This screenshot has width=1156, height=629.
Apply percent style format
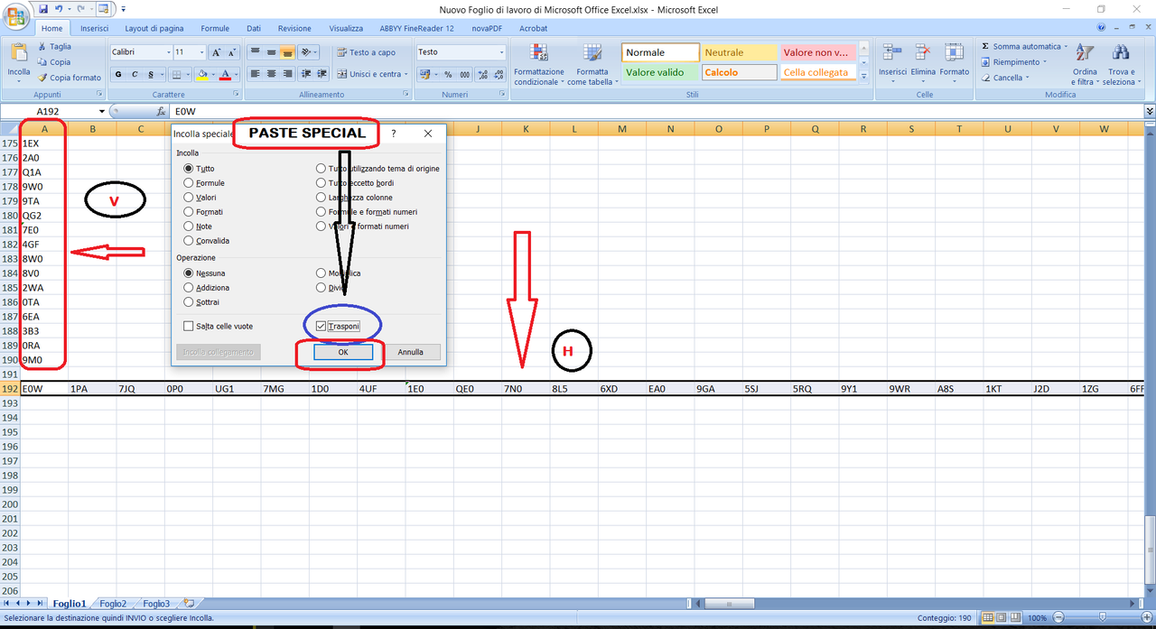448,74
